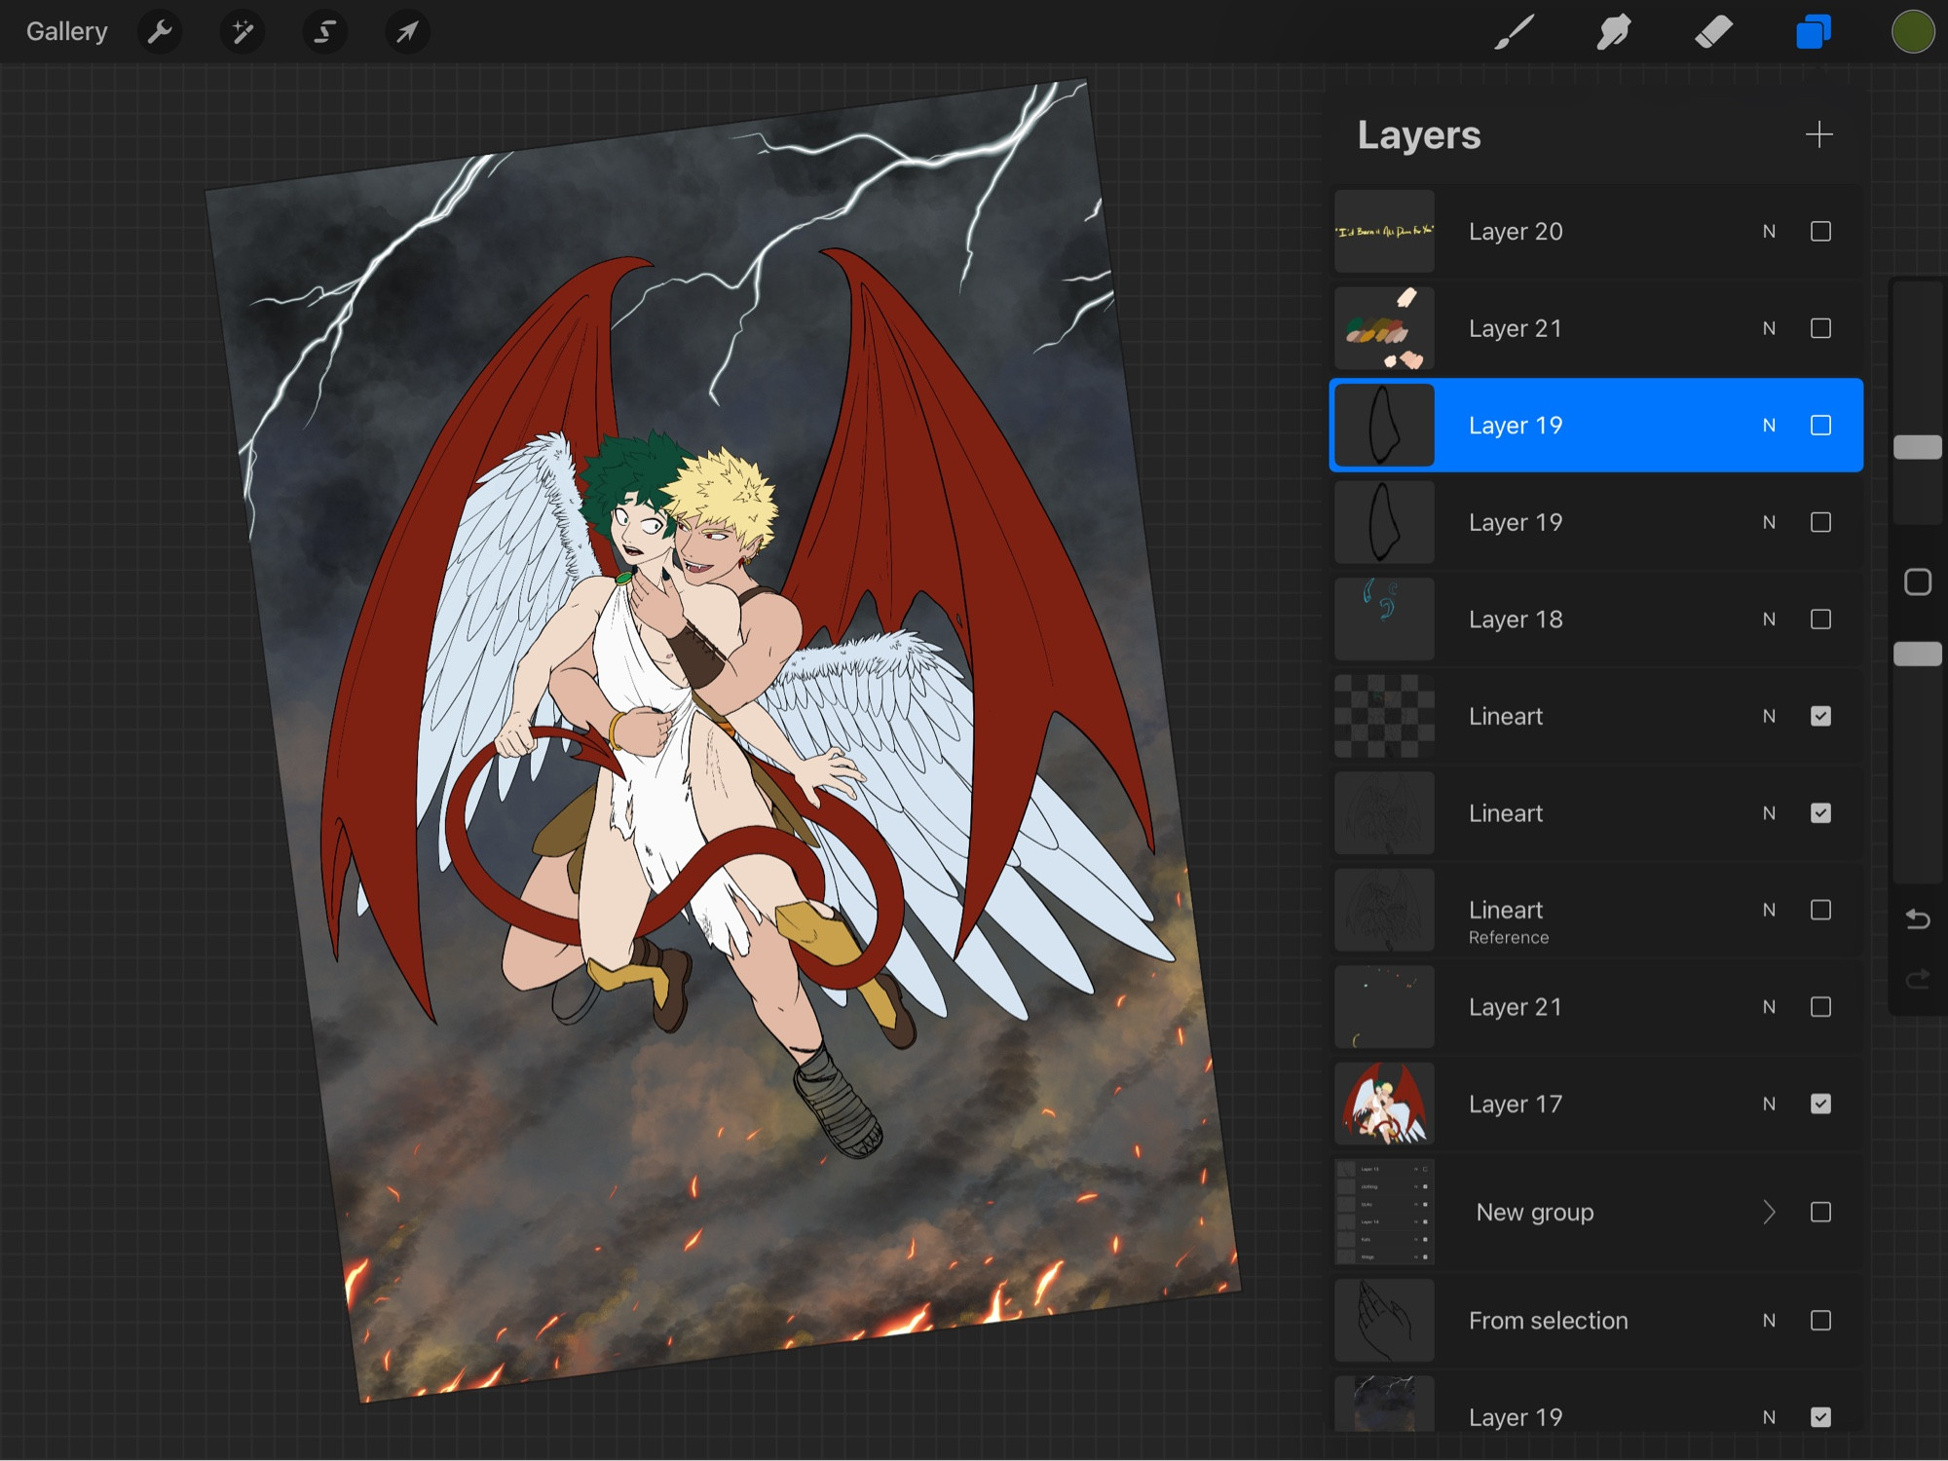The width and height of the screenshot is (1948, 1461).
Task: Open the green active color picker
Action: click(x=1913, y=32)
